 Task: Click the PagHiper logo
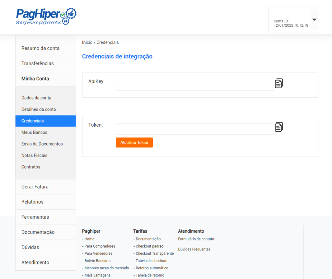pyautogui.click(x=46, y=17)
